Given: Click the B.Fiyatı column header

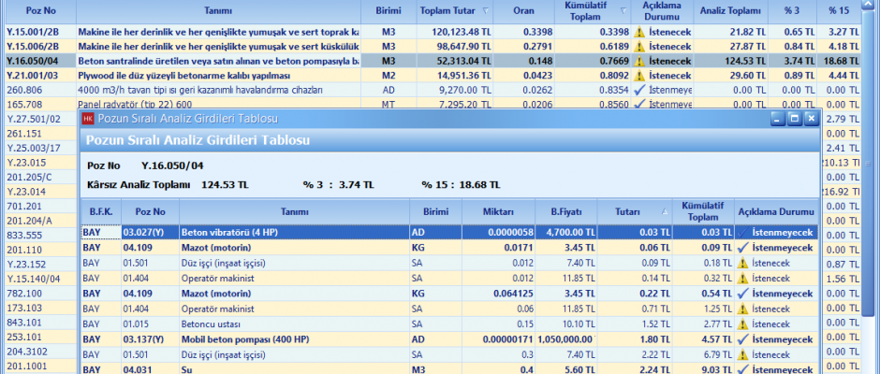Looking at the screenshot, I should point(565,211).
